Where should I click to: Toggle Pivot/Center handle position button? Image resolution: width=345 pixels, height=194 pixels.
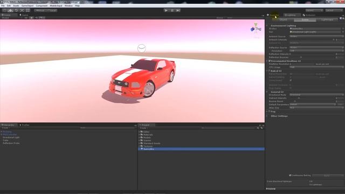40,10
